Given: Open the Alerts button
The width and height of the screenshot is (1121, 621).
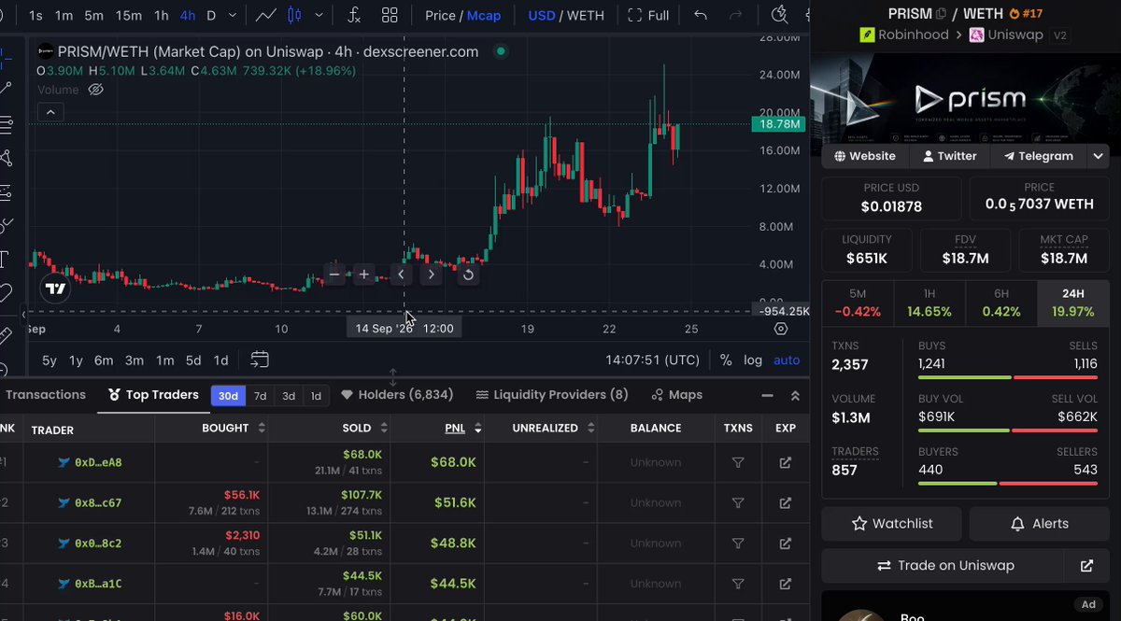Looking at the screenshot, I should click(1039, 524).
